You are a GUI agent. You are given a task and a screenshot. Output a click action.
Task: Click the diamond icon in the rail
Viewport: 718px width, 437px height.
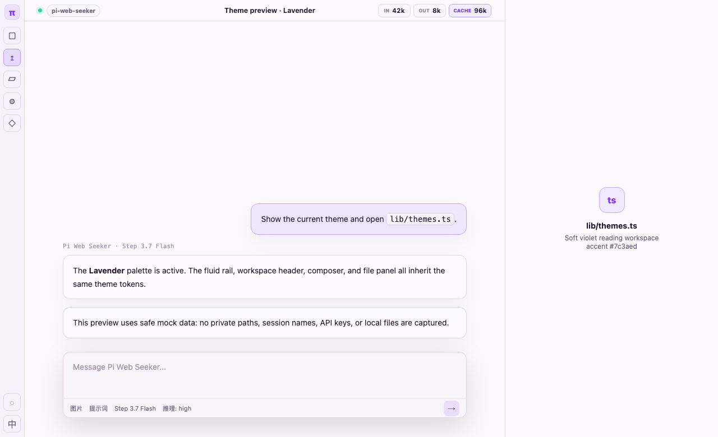[x=12, y=123]
